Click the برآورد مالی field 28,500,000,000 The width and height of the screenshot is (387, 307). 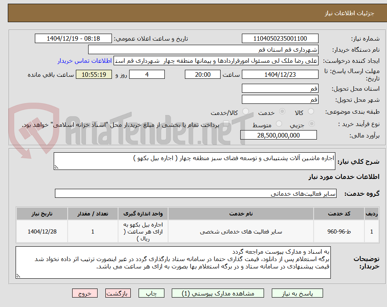point(278,135)
